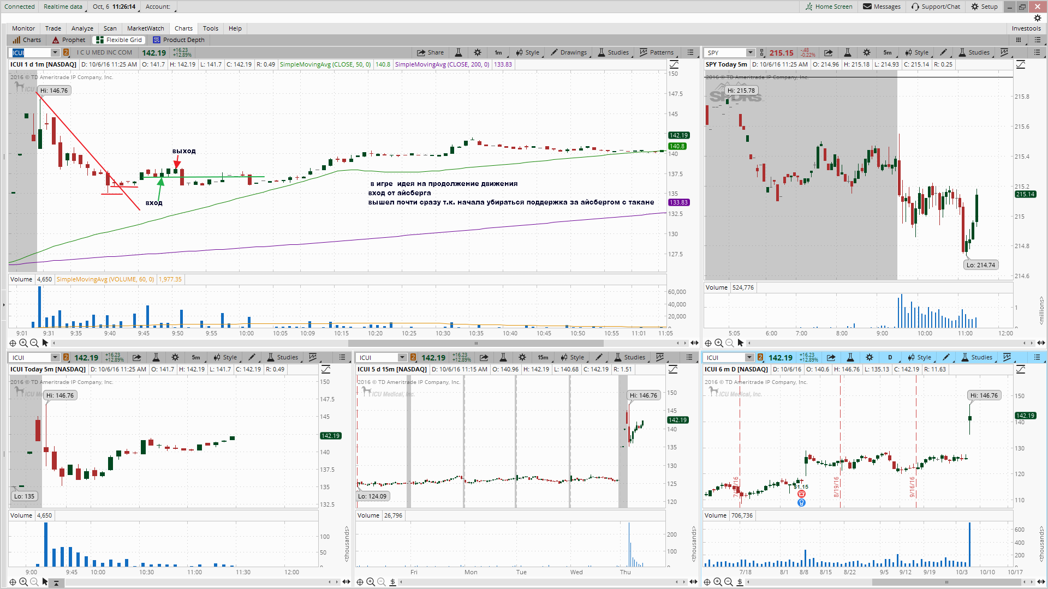Zoom in on ICUI 1m chart
Viewport: 1048px width, 589px height.
[23, 343]
